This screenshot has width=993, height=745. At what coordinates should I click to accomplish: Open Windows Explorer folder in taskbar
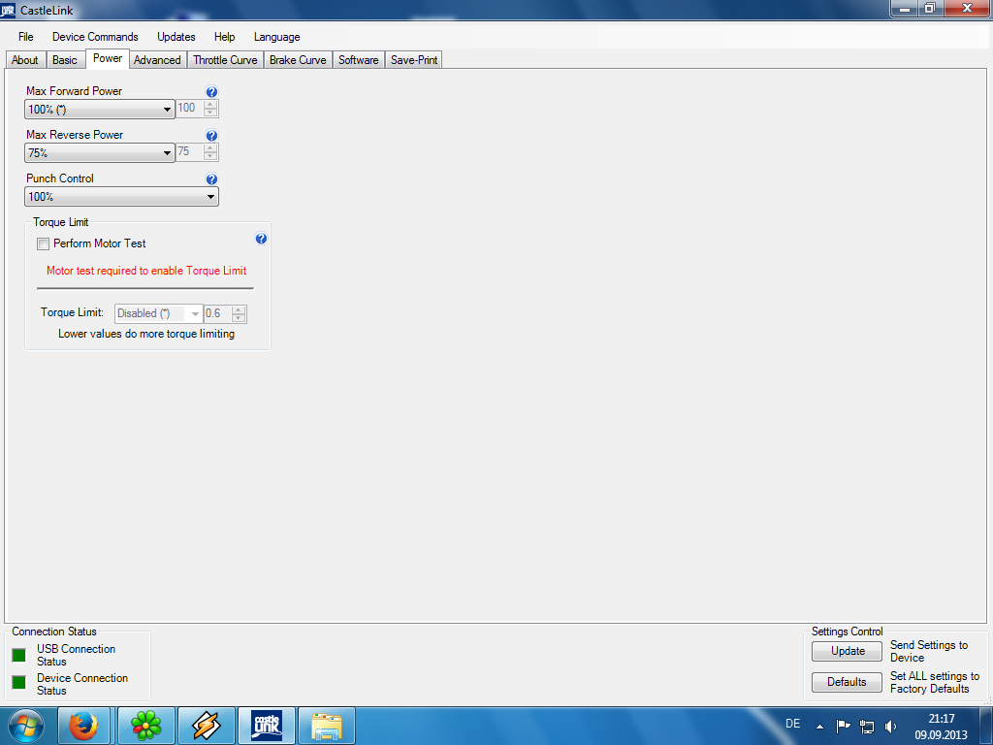tap(326, 726)
